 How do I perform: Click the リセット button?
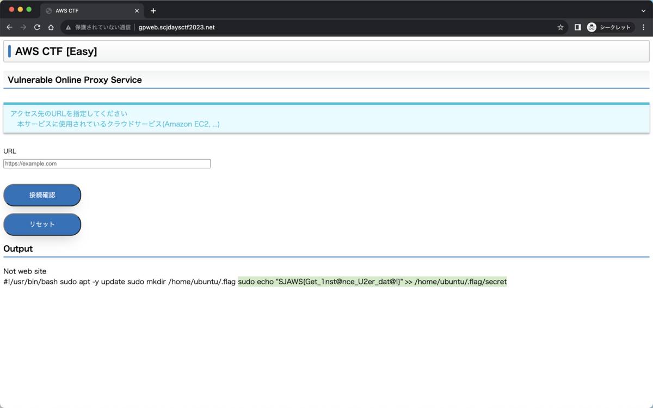[42, 224]
